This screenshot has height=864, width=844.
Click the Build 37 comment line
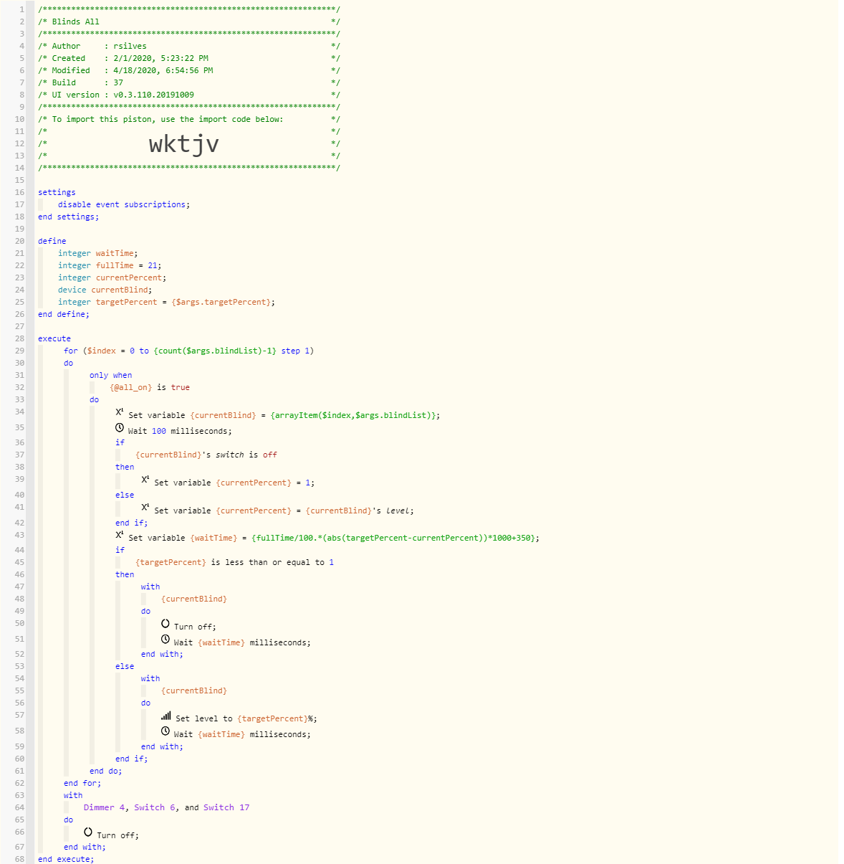tap(189, 82)
